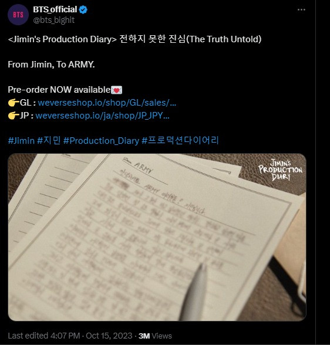Click the pointing hand emoji beside JP
Screen dimensions: 330x345
[x=14, y=116]
